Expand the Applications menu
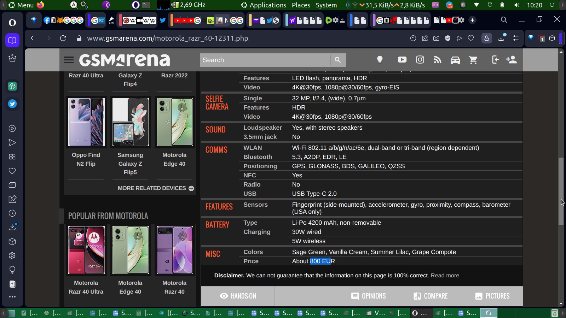Viewport: 566px width, 318px height. click(x=264, y=5)
